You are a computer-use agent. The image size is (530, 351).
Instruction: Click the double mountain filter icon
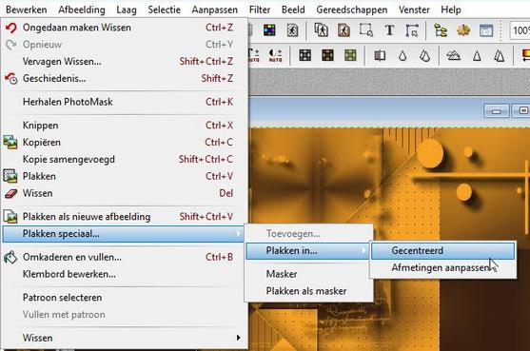(453, 55)
